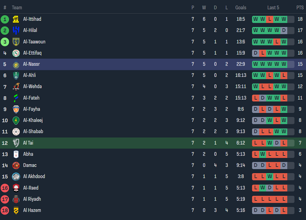
Task: Click the Al-Shabab club badge
Action: coord(16,132)
